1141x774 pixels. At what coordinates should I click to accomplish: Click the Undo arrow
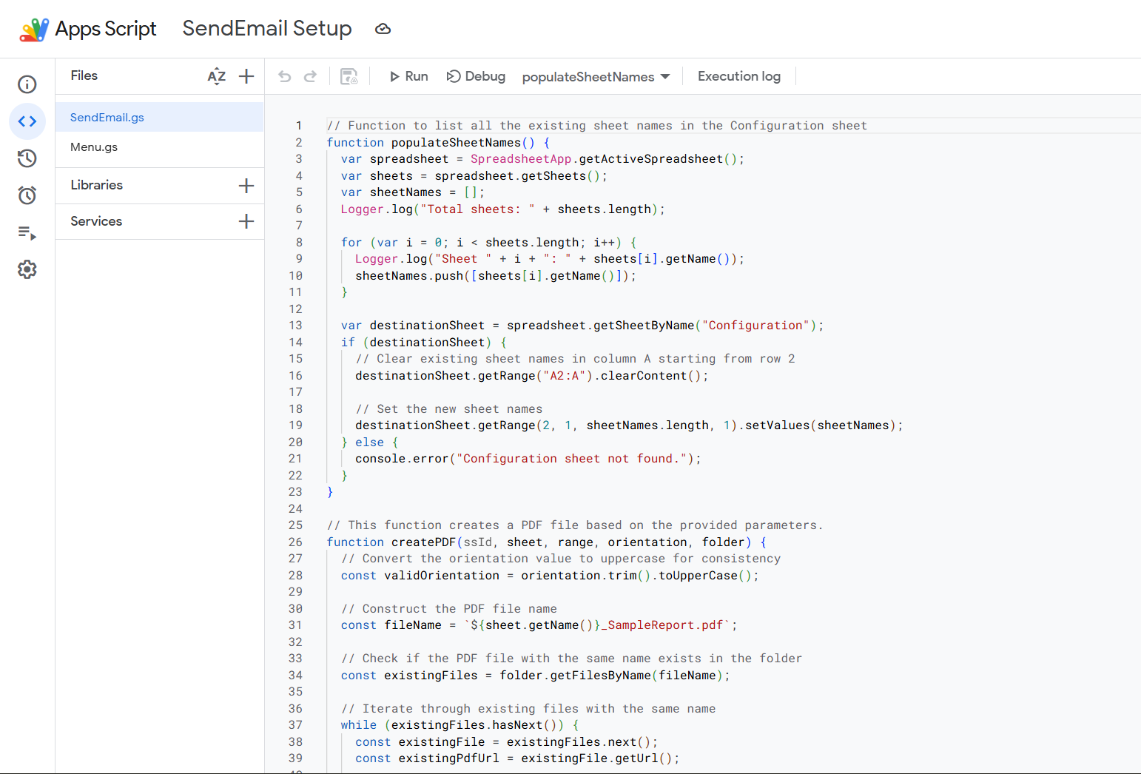click(285, 76)
